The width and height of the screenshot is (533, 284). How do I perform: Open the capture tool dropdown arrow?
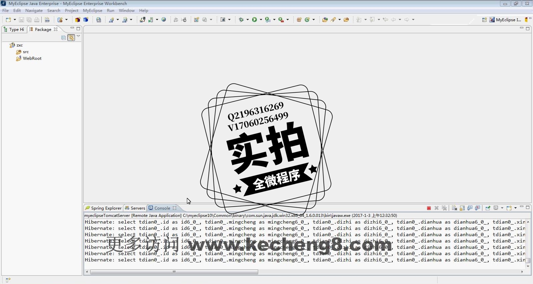pyautogui.click(x=229, y=20)
